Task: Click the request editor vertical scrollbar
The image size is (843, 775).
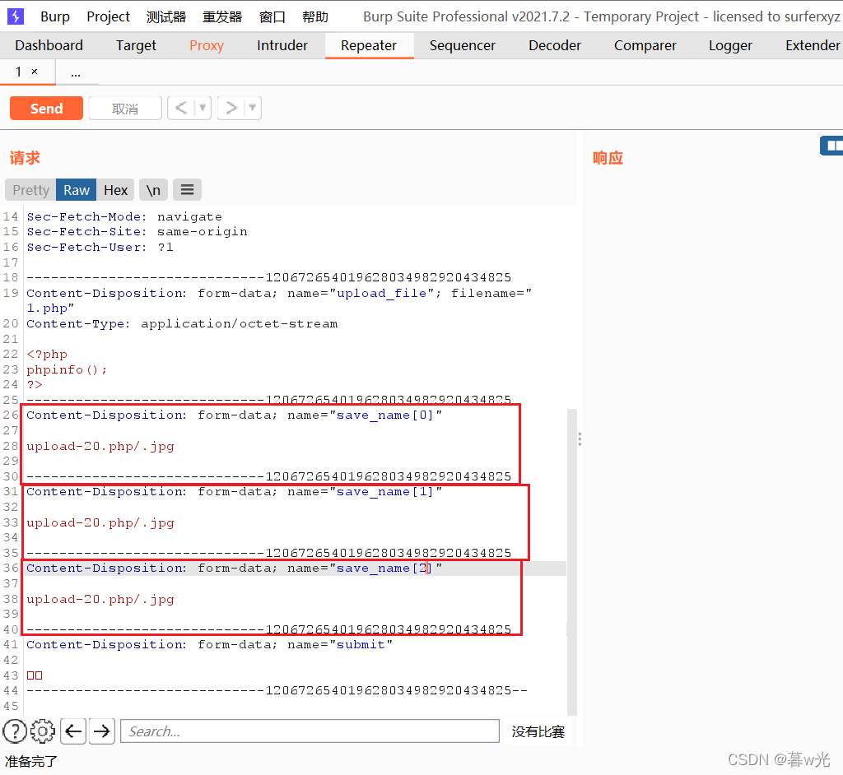Action: pyautogui.click(x=572, y=562)
